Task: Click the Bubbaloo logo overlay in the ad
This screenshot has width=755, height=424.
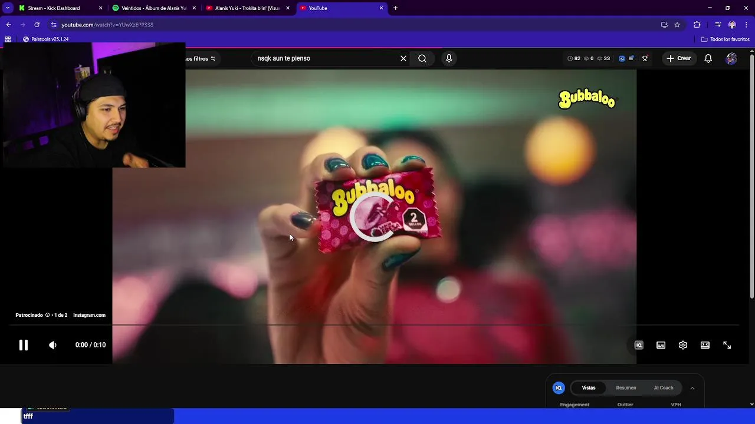Action: [587, 99]
